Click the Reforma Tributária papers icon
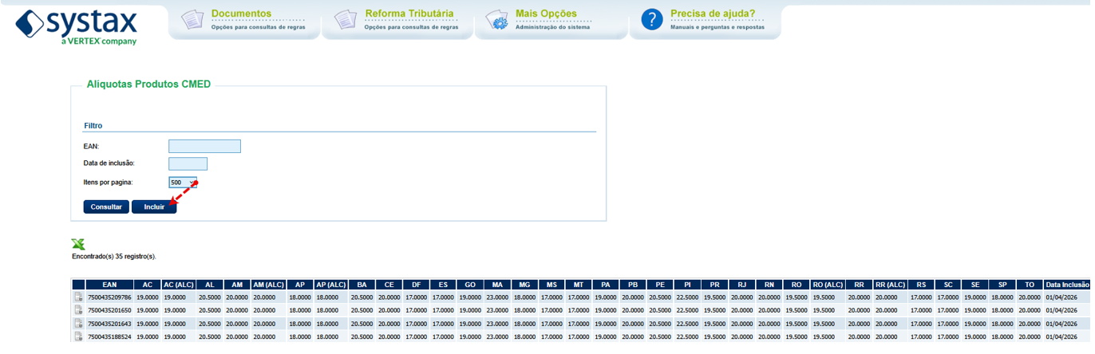This screenshot has width=1095, height=354. point(346,20)
